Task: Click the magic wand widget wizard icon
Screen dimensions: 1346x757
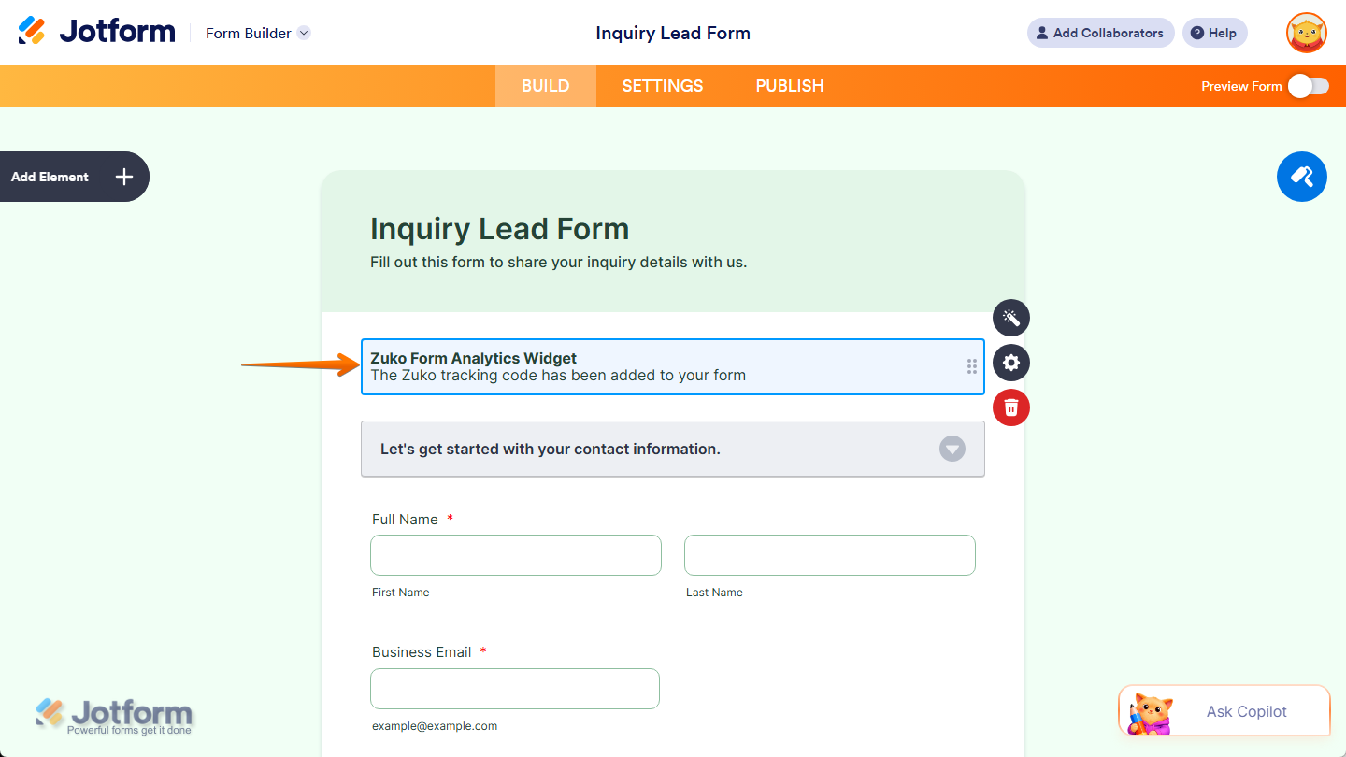Action: pyautogui.click(x=1010, y=318)
